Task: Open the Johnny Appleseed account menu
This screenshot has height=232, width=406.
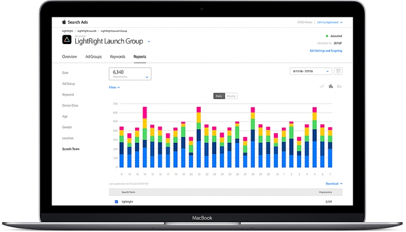Action: pos(329,22)
